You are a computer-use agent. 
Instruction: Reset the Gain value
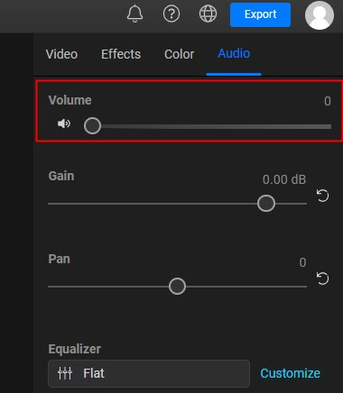click(x=322, y=196)
